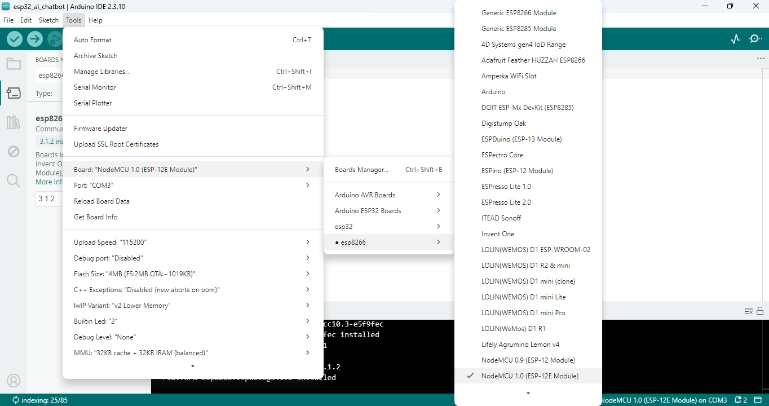Select Lifely Agrumino Lemon v4 board
769x406 pixels.
[528, 345]
